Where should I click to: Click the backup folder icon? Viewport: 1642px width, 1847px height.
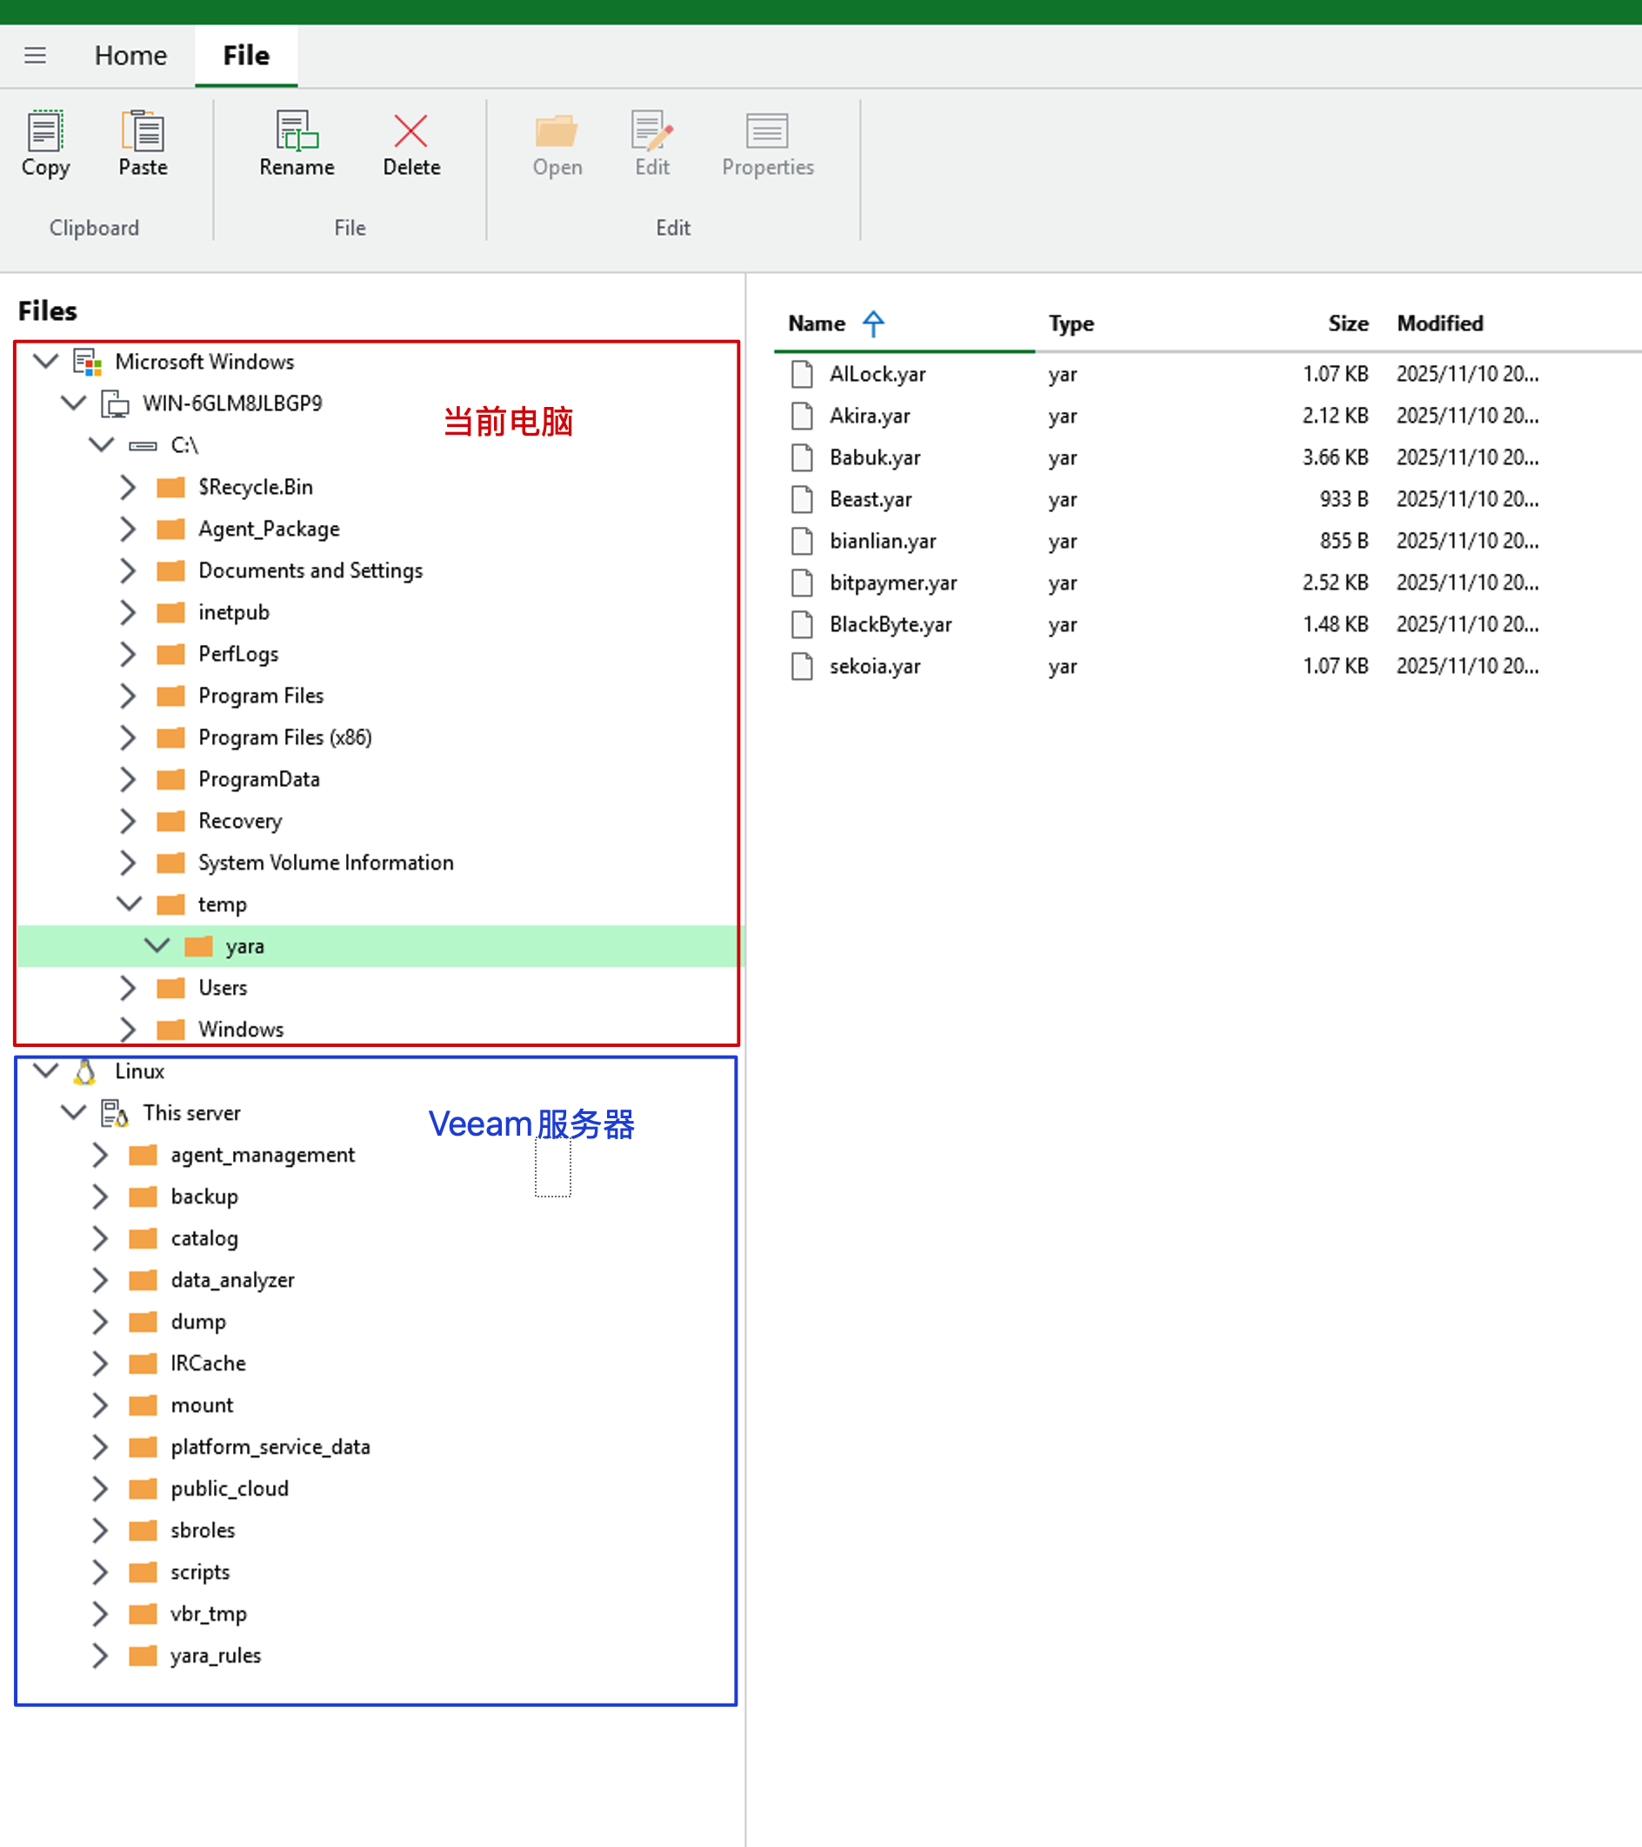pyautogui.click(x=143, y=1197)
